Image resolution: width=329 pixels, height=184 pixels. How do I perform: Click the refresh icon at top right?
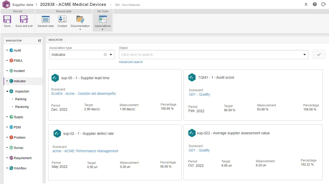coord(323,4)
